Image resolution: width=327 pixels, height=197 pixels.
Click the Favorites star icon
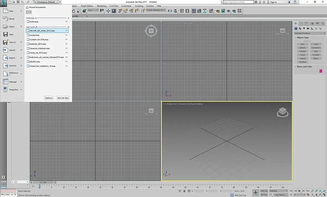pos(264,2)
